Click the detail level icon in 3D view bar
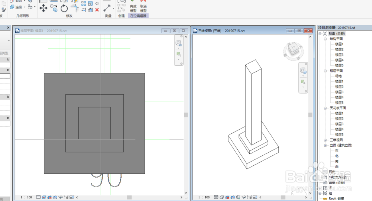This screenshot has height=201, width=372. coord(216,197)
